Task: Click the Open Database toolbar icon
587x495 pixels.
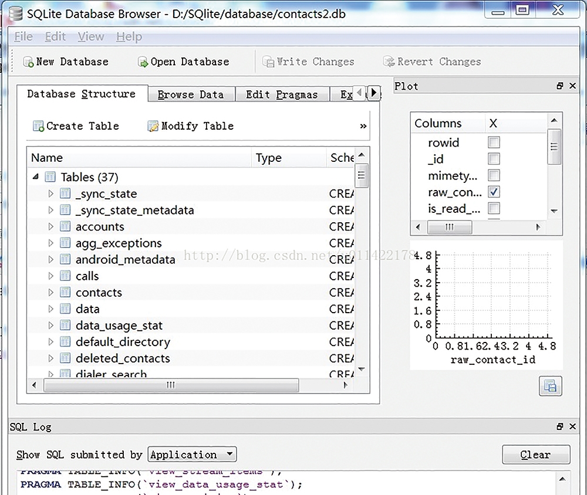Action: 143,62
